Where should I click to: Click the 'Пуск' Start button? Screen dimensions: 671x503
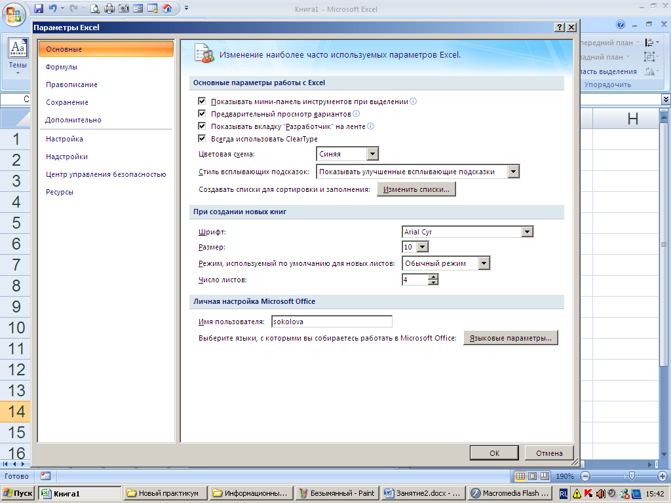tap(18, 493)
